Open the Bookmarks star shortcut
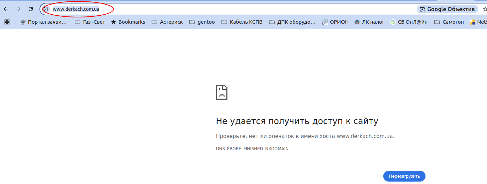Image resolution: width=487 pixels, height=184 pixels. [x=128, y=22]
